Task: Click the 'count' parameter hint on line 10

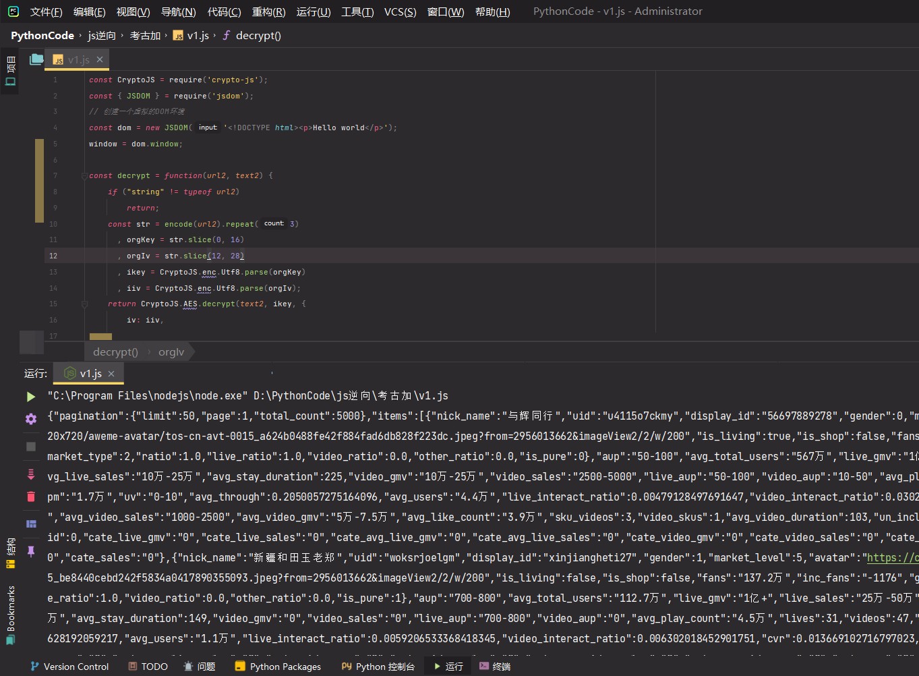Action: [x=274, y=223]
